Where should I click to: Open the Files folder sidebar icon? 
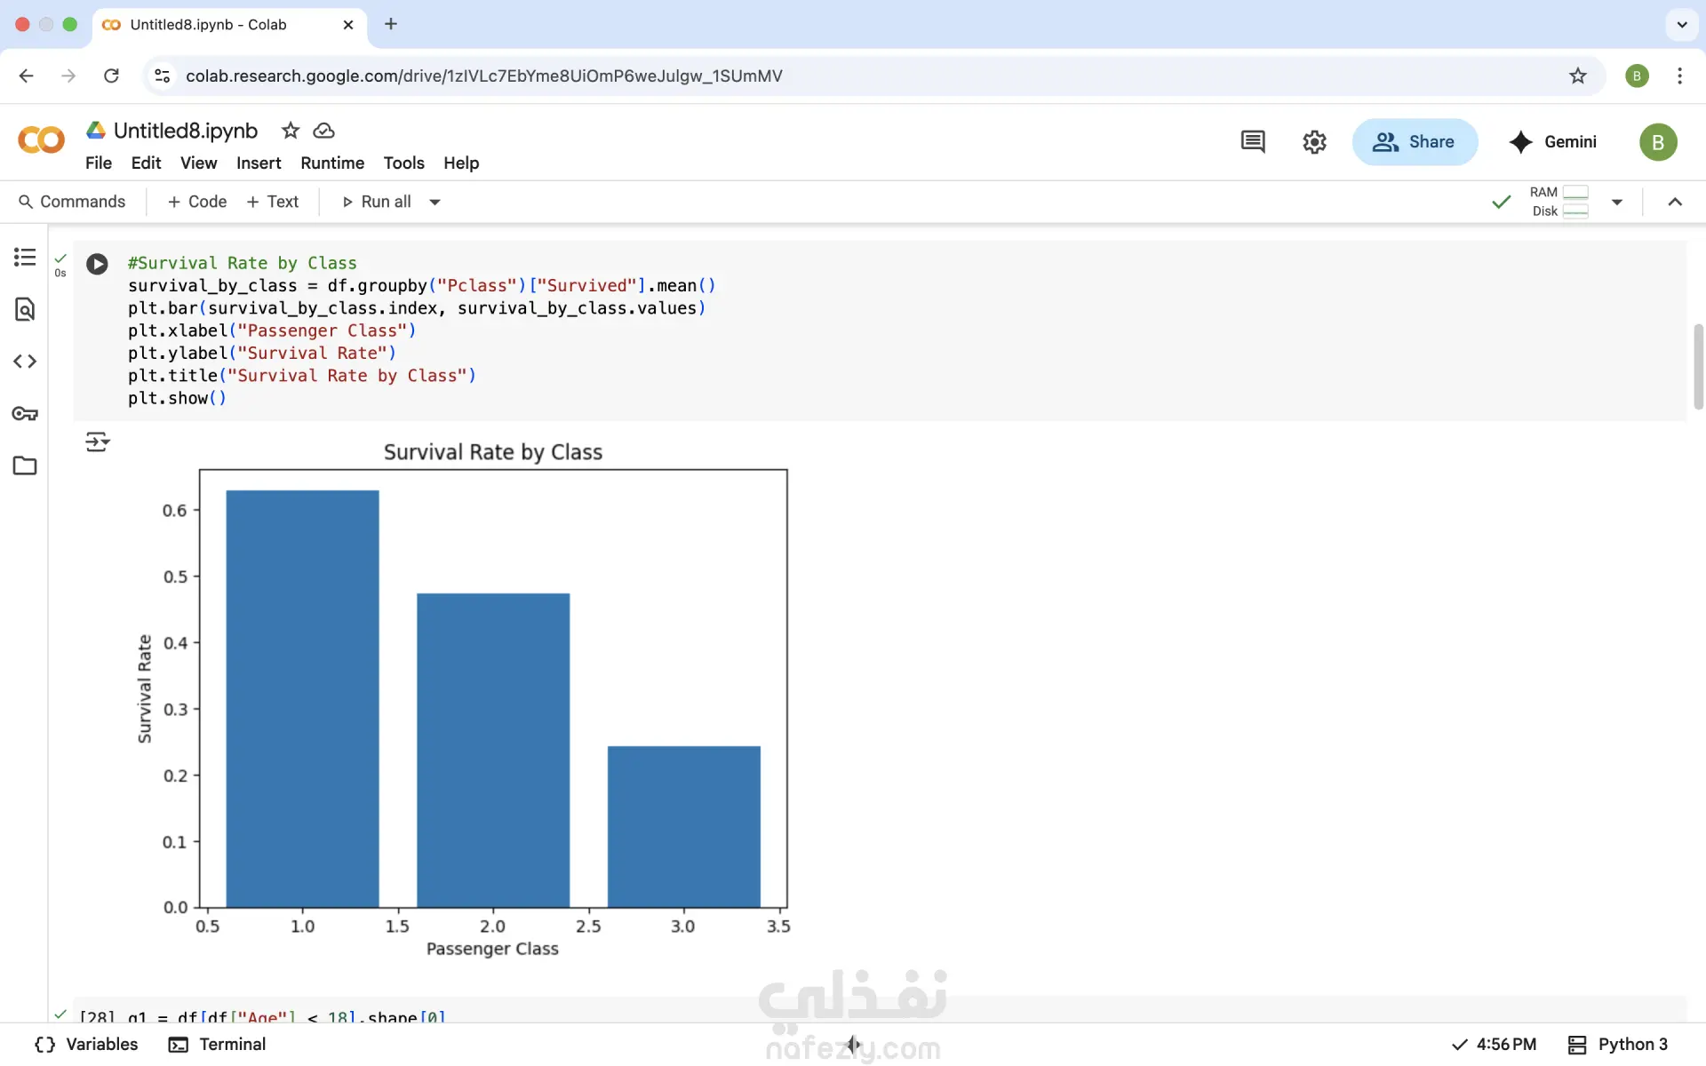25,465
